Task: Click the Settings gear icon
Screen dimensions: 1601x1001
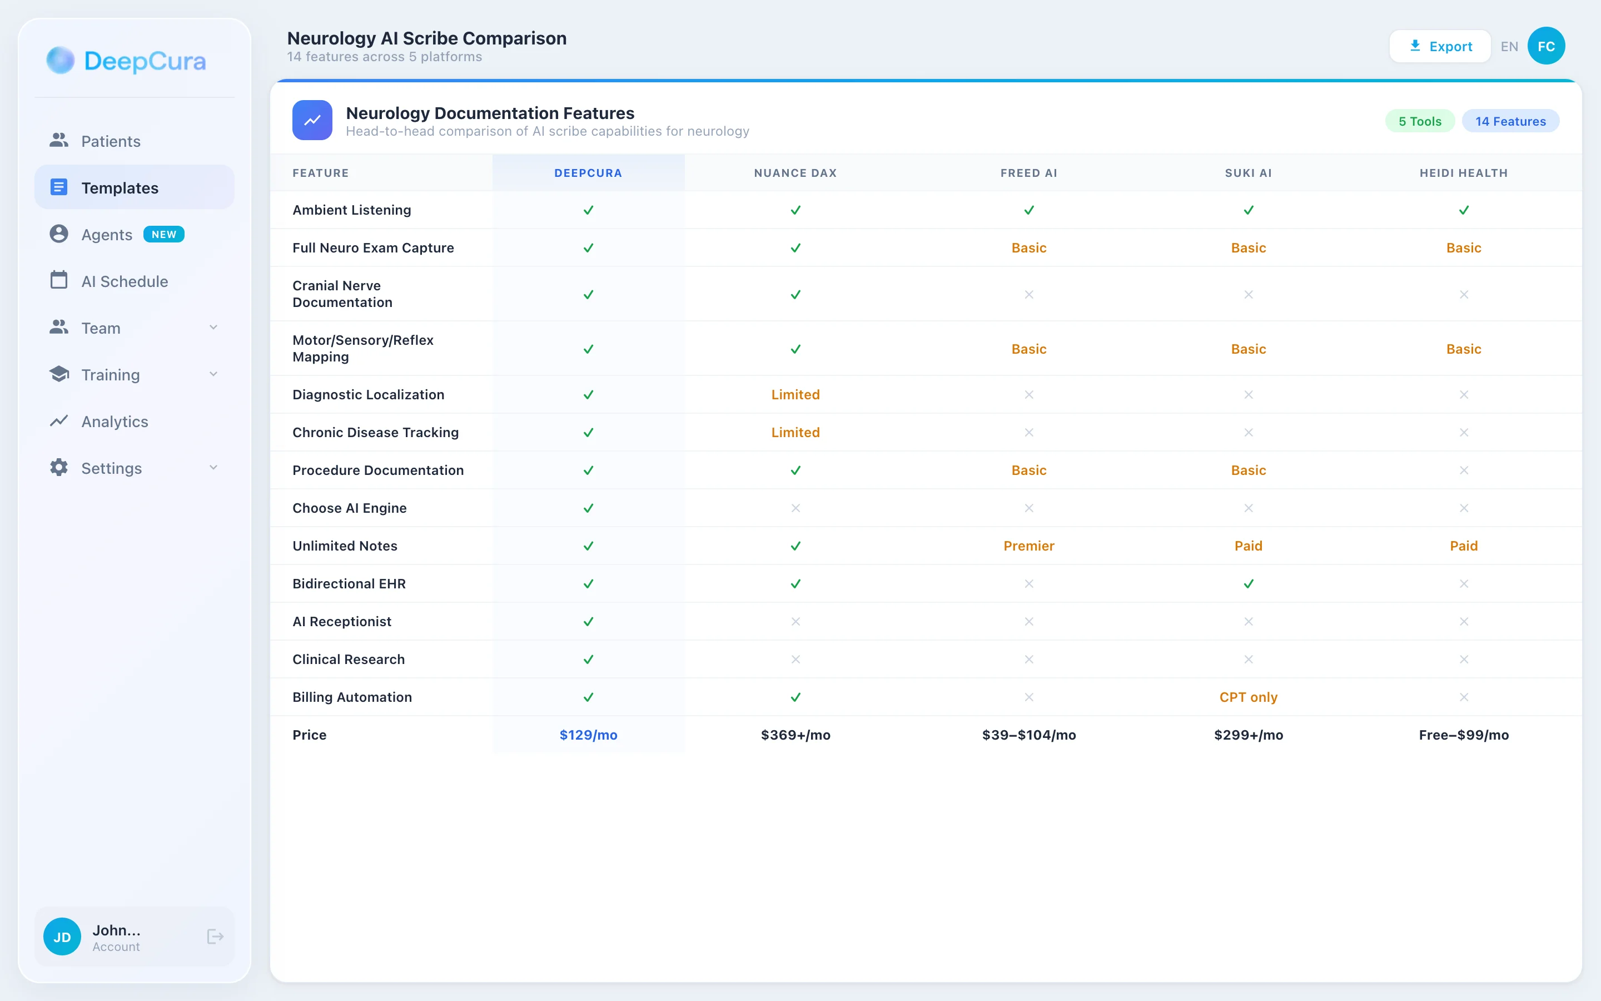Action: click(x=59, y=468)
